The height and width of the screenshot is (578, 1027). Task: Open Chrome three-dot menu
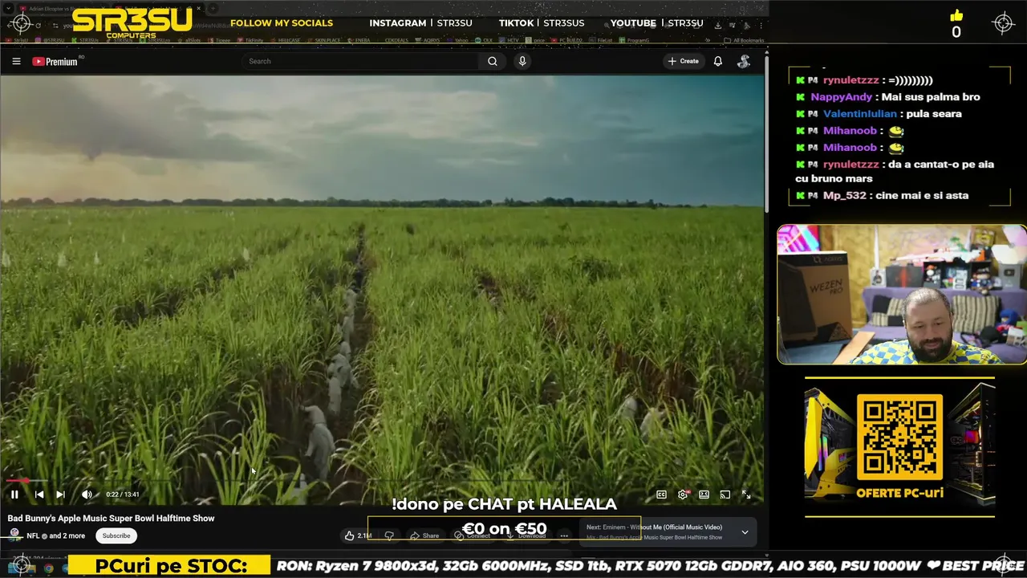761,25
